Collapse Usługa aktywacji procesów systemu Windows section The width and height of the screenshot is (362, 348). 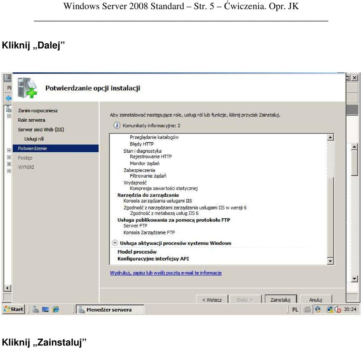(115, 243)
